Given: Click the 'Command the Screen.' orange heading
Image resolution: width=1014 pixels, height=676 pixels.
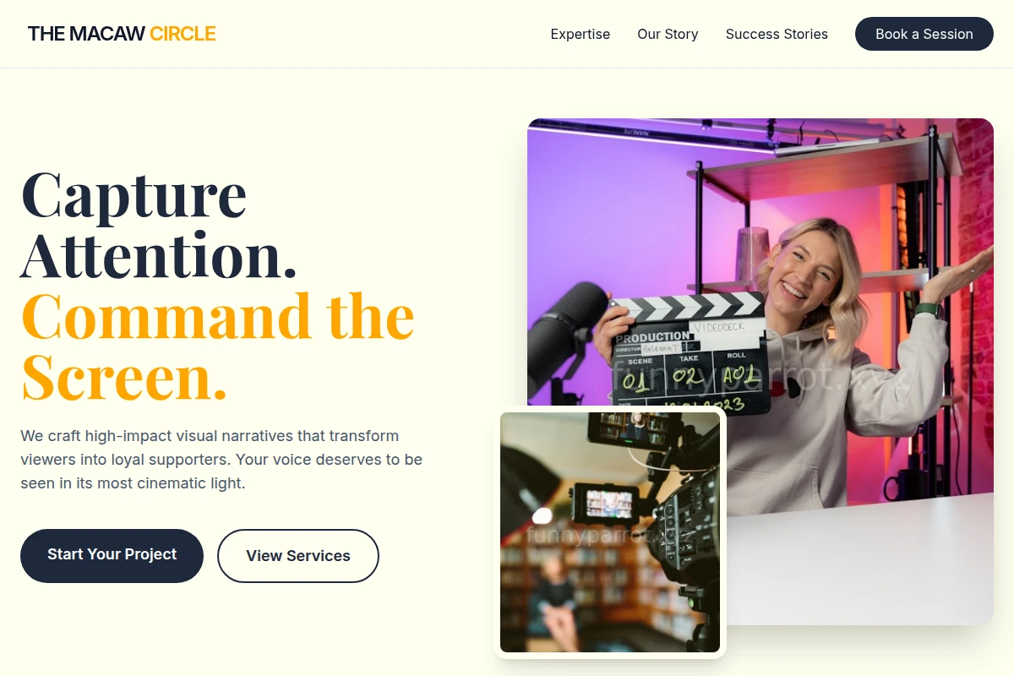Looking at the screenshot, I should (217, 346).
